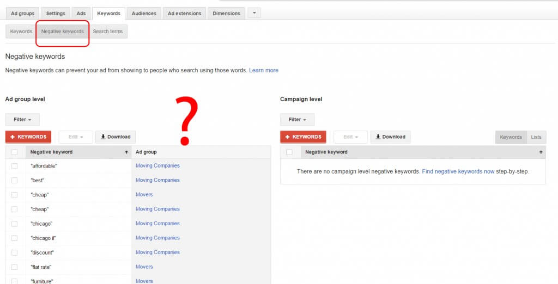Open Campaign level Edit dropdown
The height and width of the screenshot is (284, 558).
[x=350, y=137]
